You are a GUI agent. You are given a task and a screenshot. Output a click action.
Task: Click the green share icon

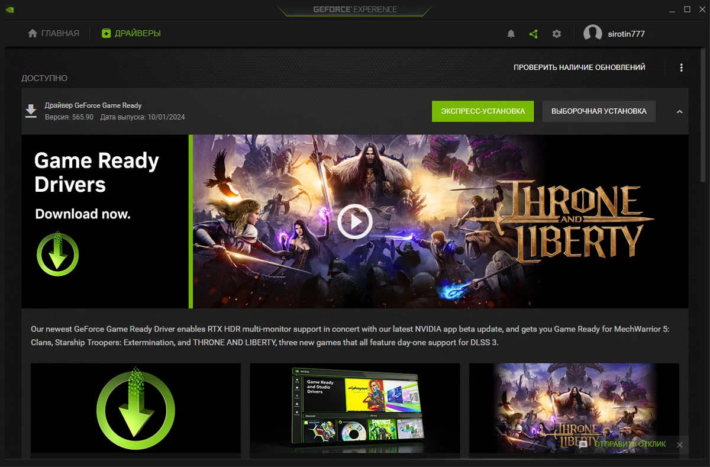click(534, 34)
